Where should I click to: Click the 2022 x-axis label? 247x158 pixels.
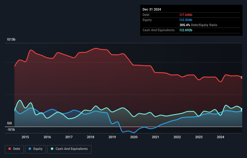pyautogui.click(x=177, y=137)
